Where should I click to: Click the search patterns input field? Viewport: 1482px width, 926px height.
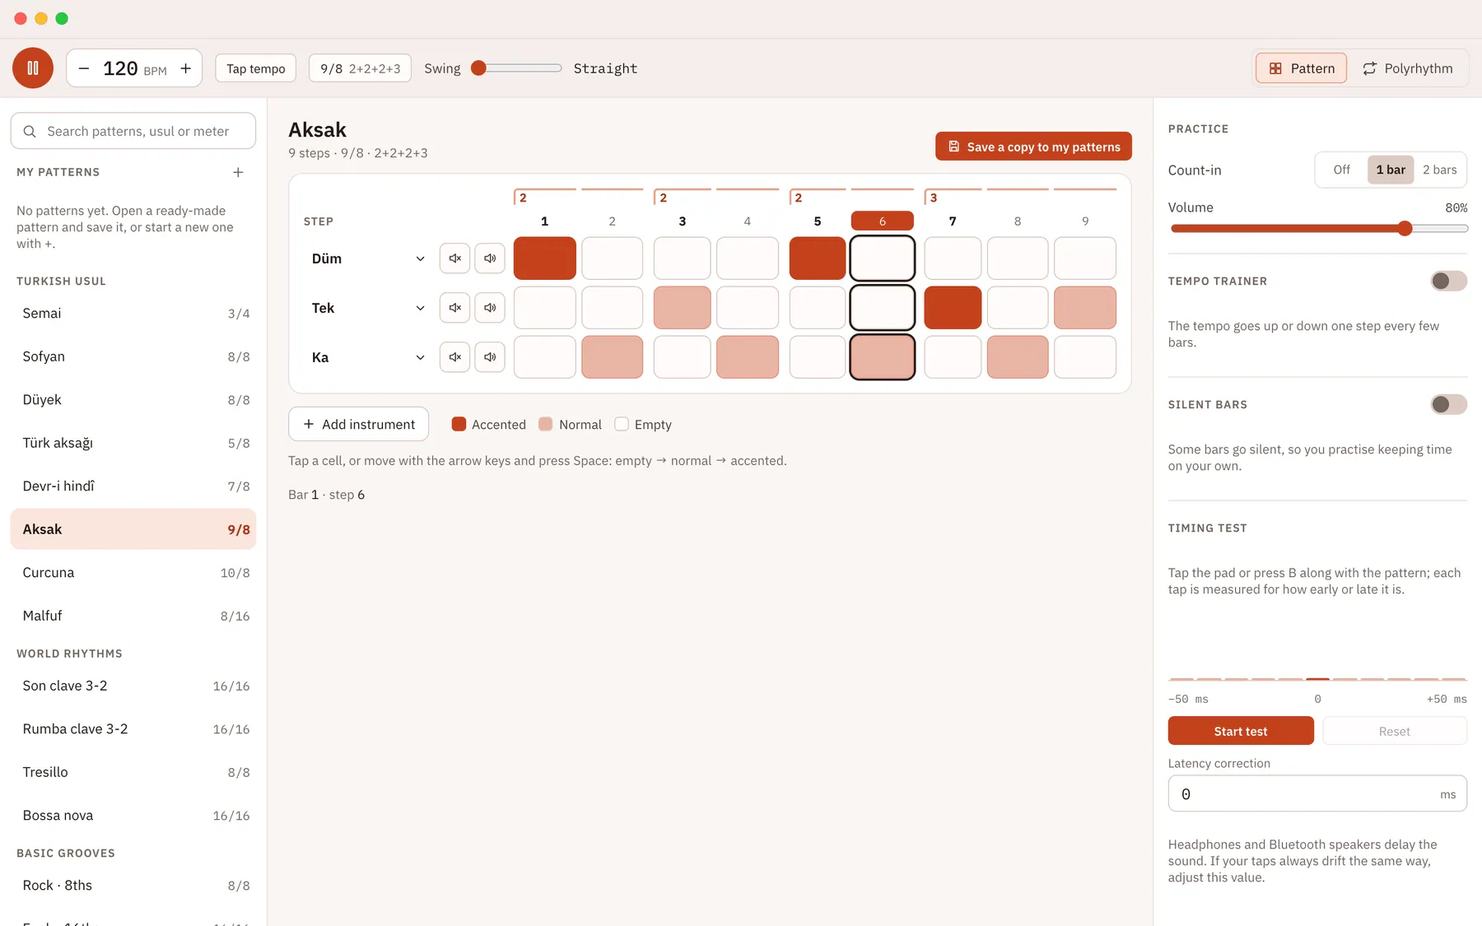[x=133, y=131]
